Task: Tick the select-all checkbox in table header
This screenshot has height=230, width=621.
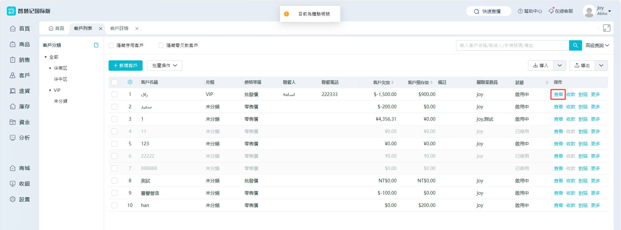Action: [x=114, y=82]
